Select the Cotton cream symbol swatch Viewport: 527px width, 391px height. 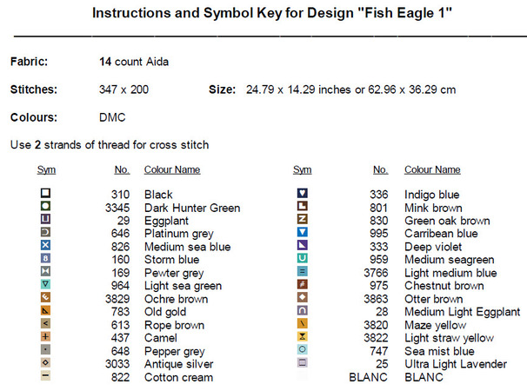(46, 376)
